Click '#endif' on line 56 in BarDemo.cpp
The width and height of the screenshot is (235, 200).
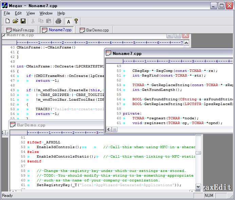pos(34,161)
